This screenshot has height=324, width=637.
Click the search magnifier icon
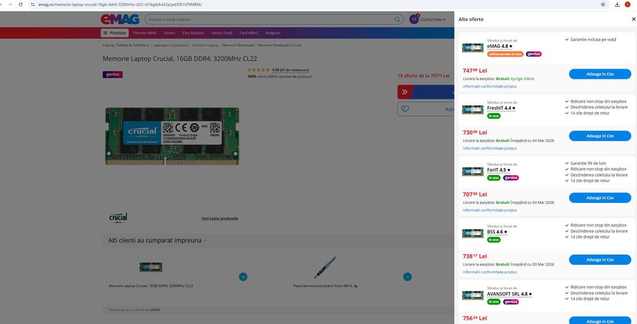coord(397,19)
